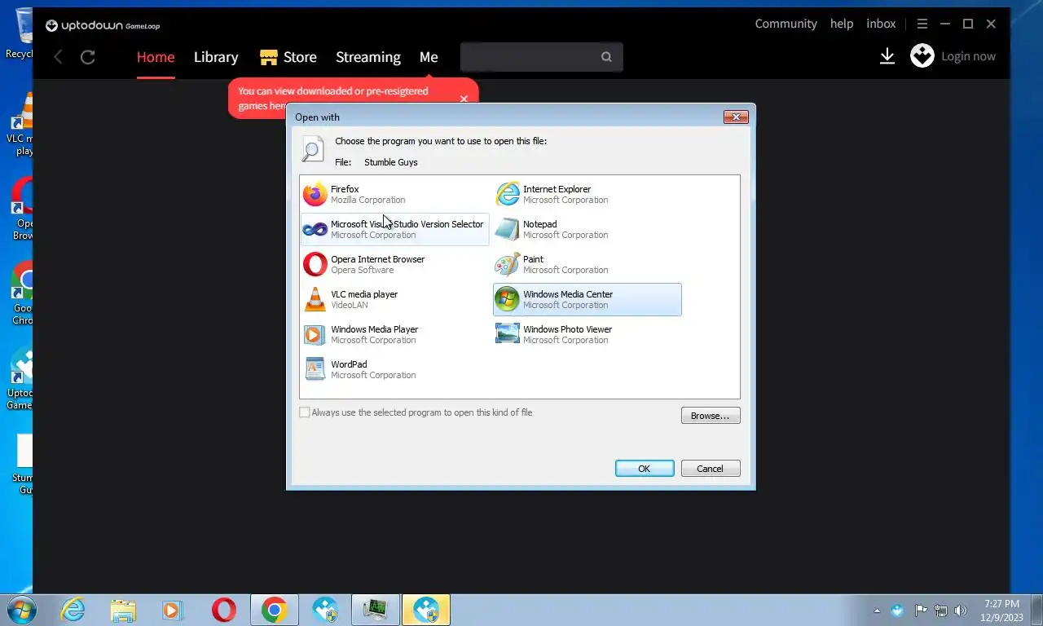This screenshot has height=626, width=1043.
Task: Click the Action Center flag icon
Action: 921,611
